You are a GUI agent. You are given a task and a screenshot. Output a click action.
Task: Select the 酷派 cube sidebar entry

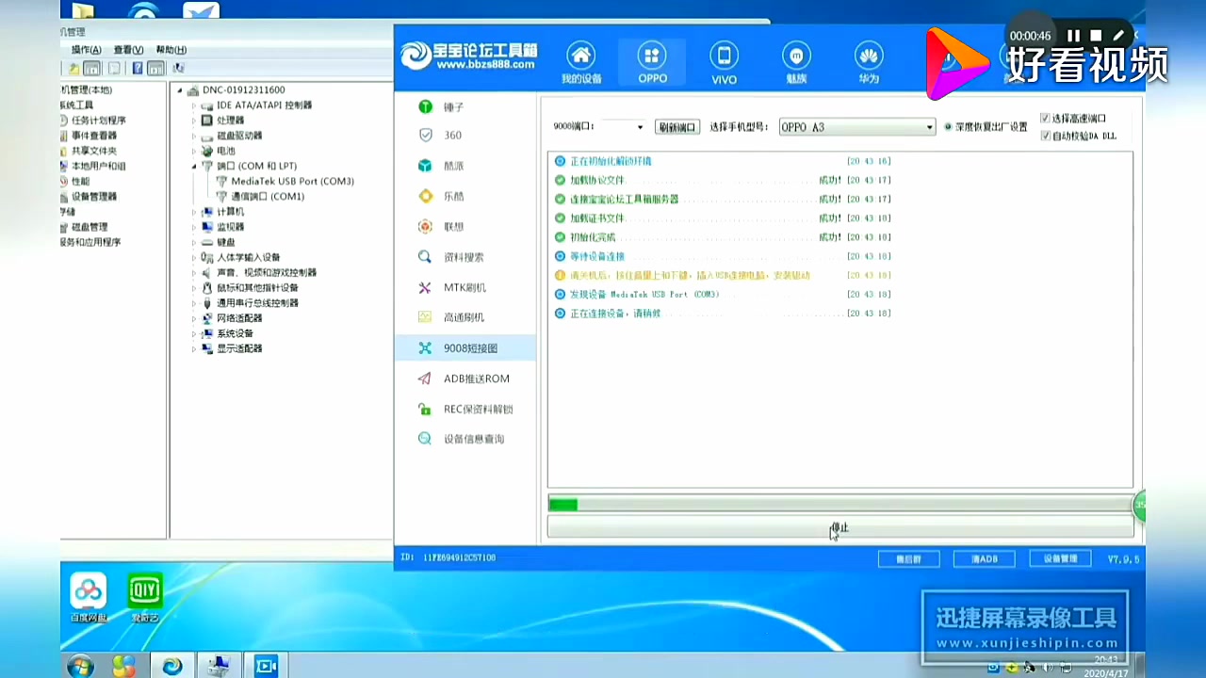465,166
